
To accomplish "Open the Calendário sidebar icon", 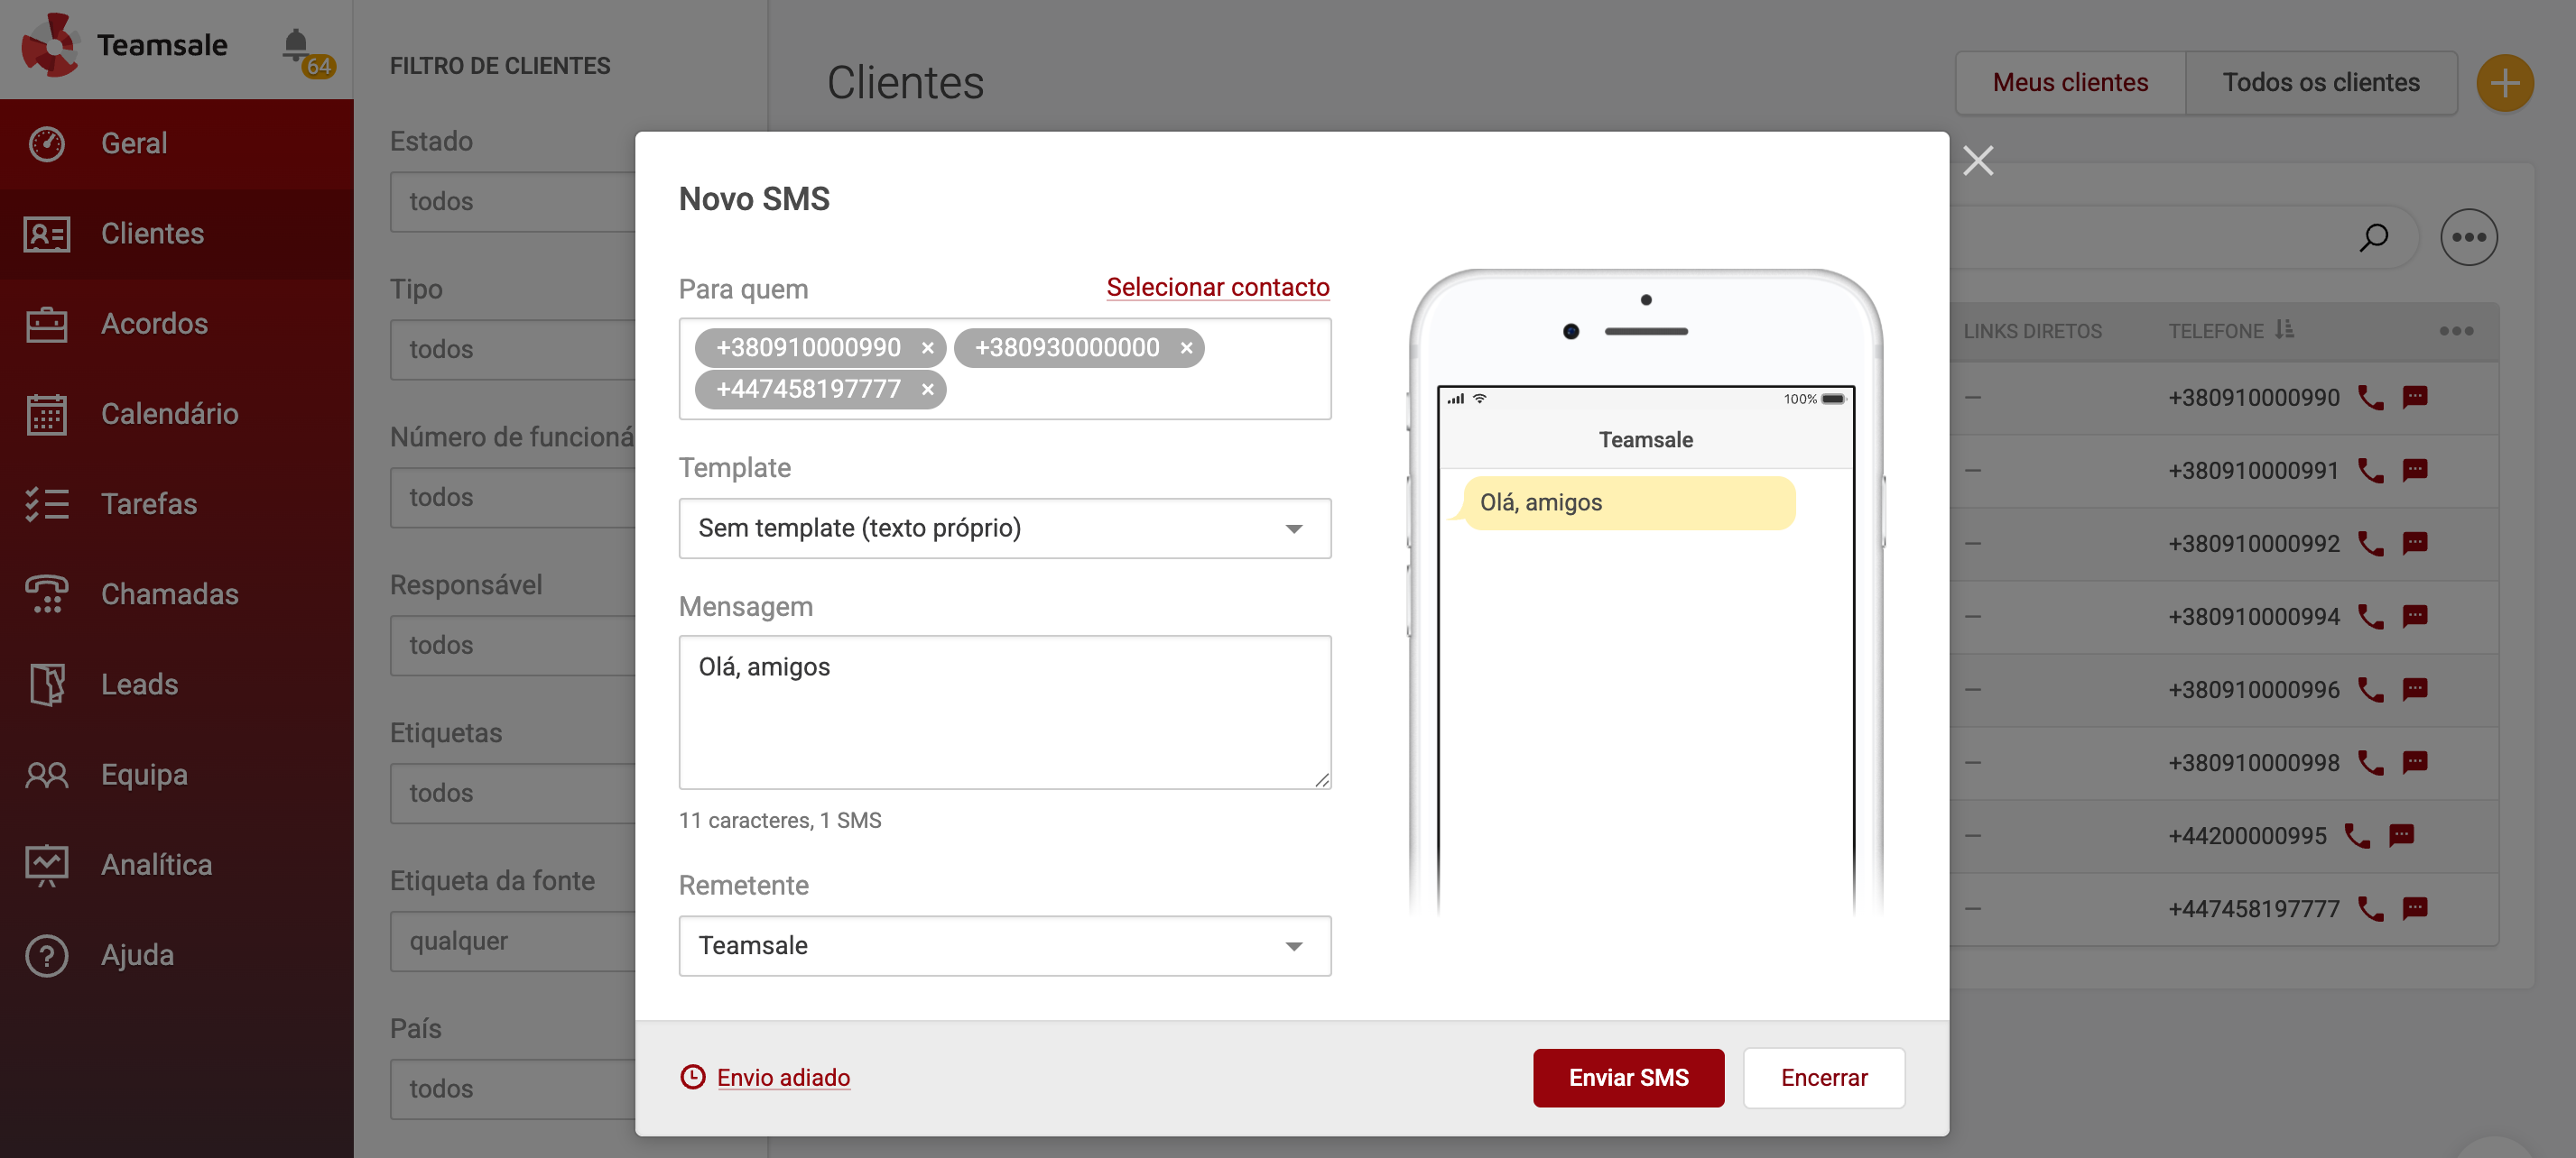I will coord(46,414).
